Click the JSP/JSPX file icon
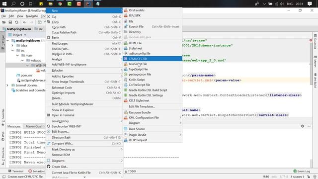This screenshot has width=318, height=179. [x=126, y=15]
